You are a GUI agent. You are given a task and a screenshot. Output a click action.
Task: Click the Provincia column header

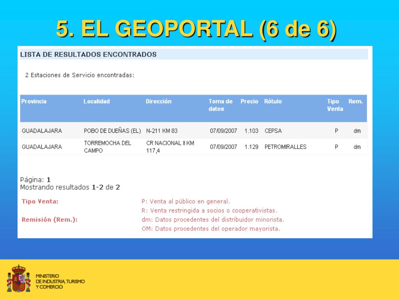pos(34,102)
